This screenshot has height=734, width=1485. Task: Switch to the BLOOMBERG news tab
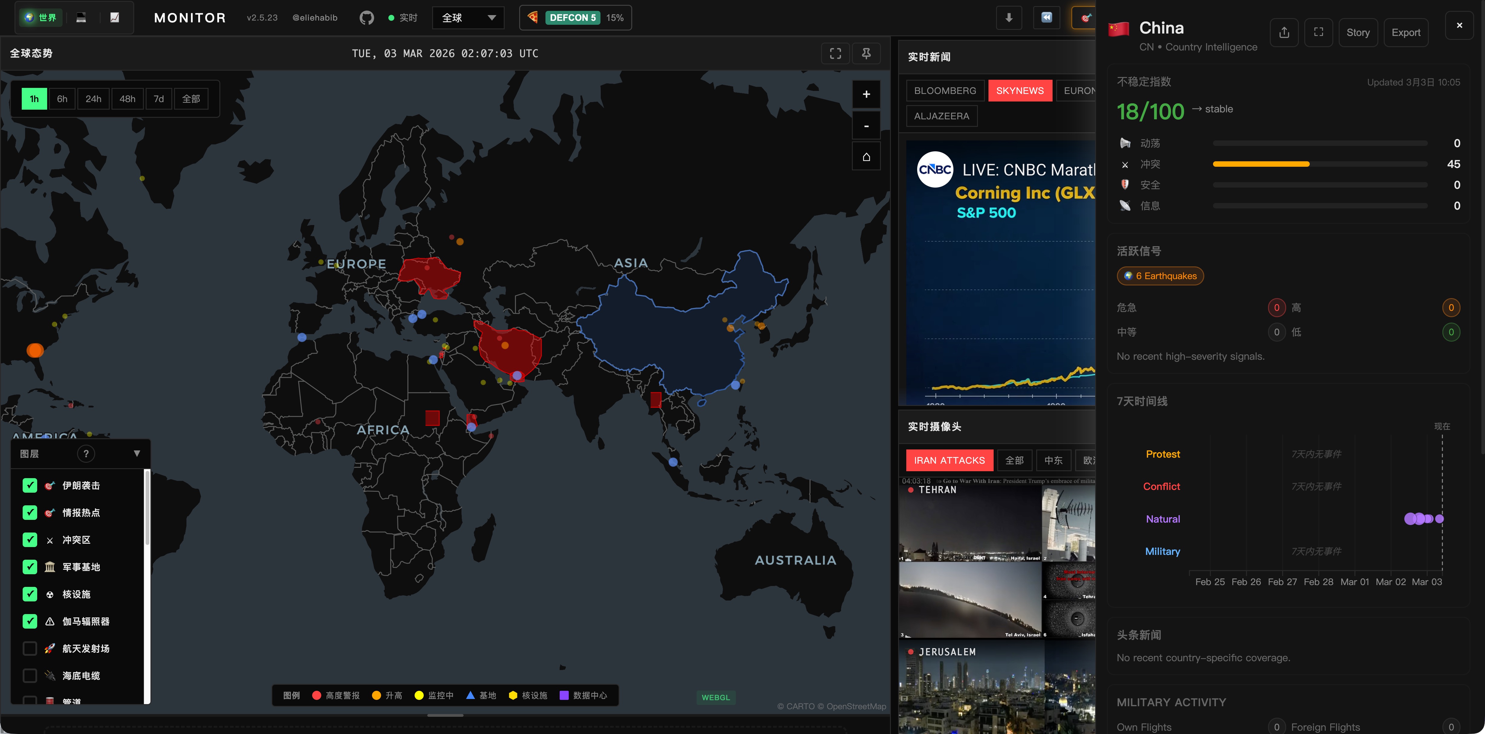[x=945, y=91]
